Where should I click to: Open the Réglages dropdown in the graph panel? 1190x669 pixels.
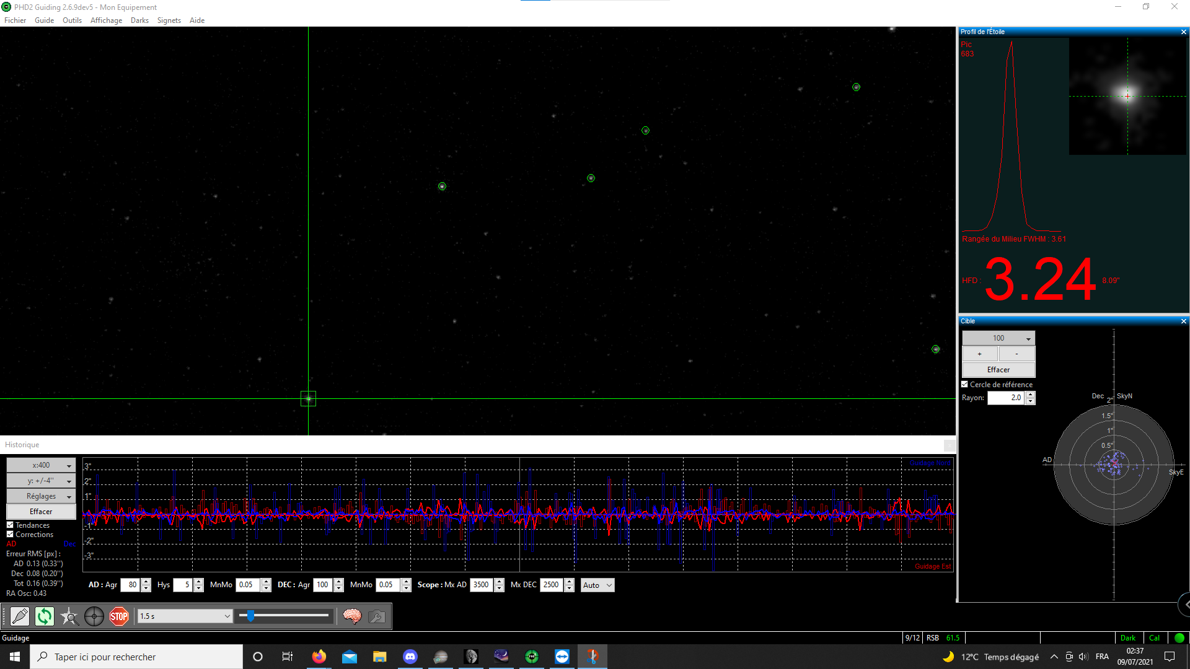tap(41, 496)
